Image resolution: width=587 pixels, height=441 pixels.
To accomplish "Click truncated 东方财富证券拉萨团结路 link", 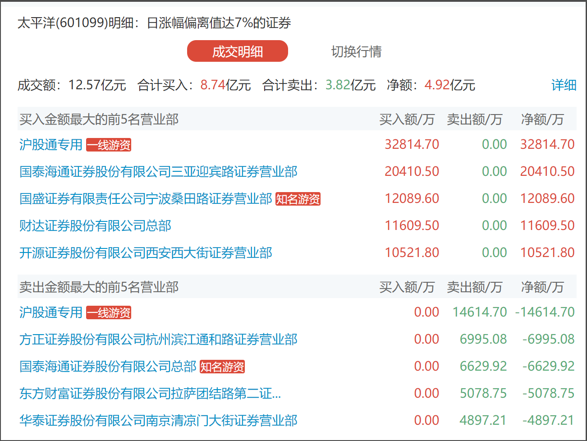I will point(150,394).
